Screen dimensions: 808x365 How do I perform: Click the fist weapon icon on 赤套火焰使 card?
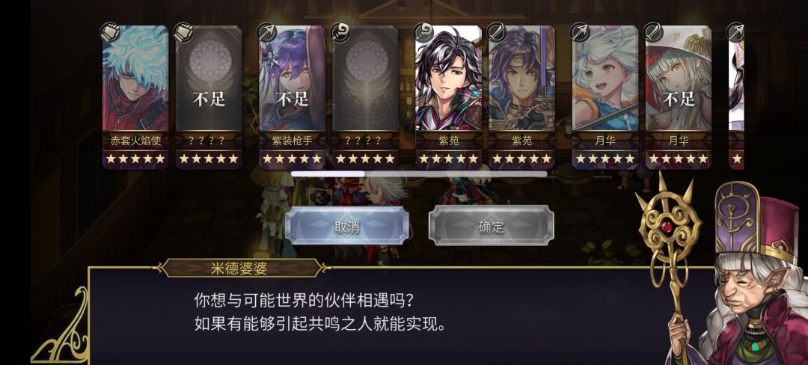click(x=110, y=32)
